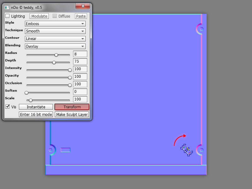Image resolution: width=252 pixels, height=189 pixels.
Task: Click the Occlusion value field
Action: click(80, 84)
